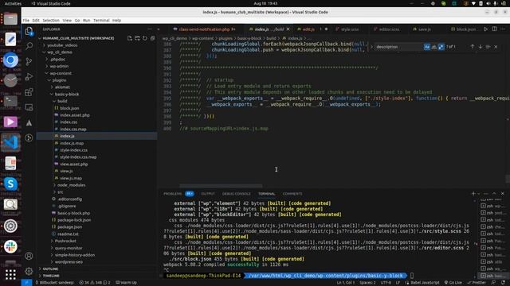Image resolution: width=510 pixels, height=286 pixels.
Task: Toggle Find in Selection in the find widget
Action: [x=488, y=47]
